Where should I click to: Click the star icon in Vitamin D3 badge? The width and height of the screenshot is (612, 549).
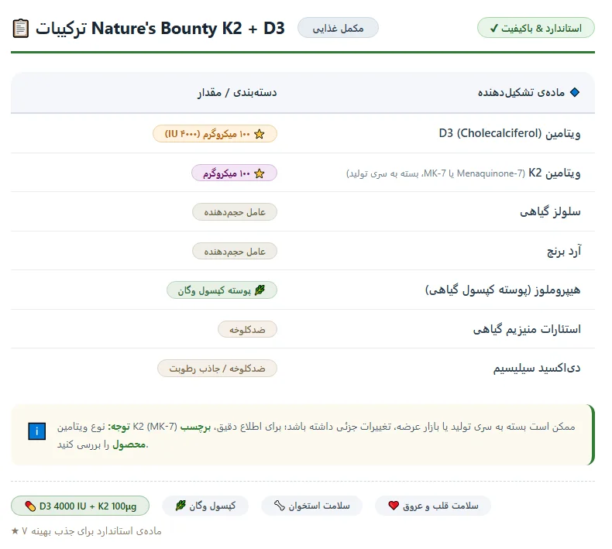[260, 134]
